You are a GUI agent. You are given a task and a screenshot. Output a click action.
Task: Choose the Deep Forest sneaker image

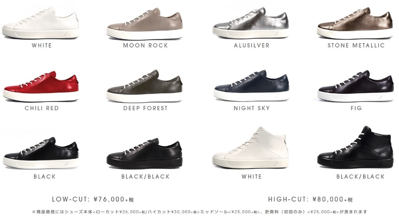(x=145, y=86)
